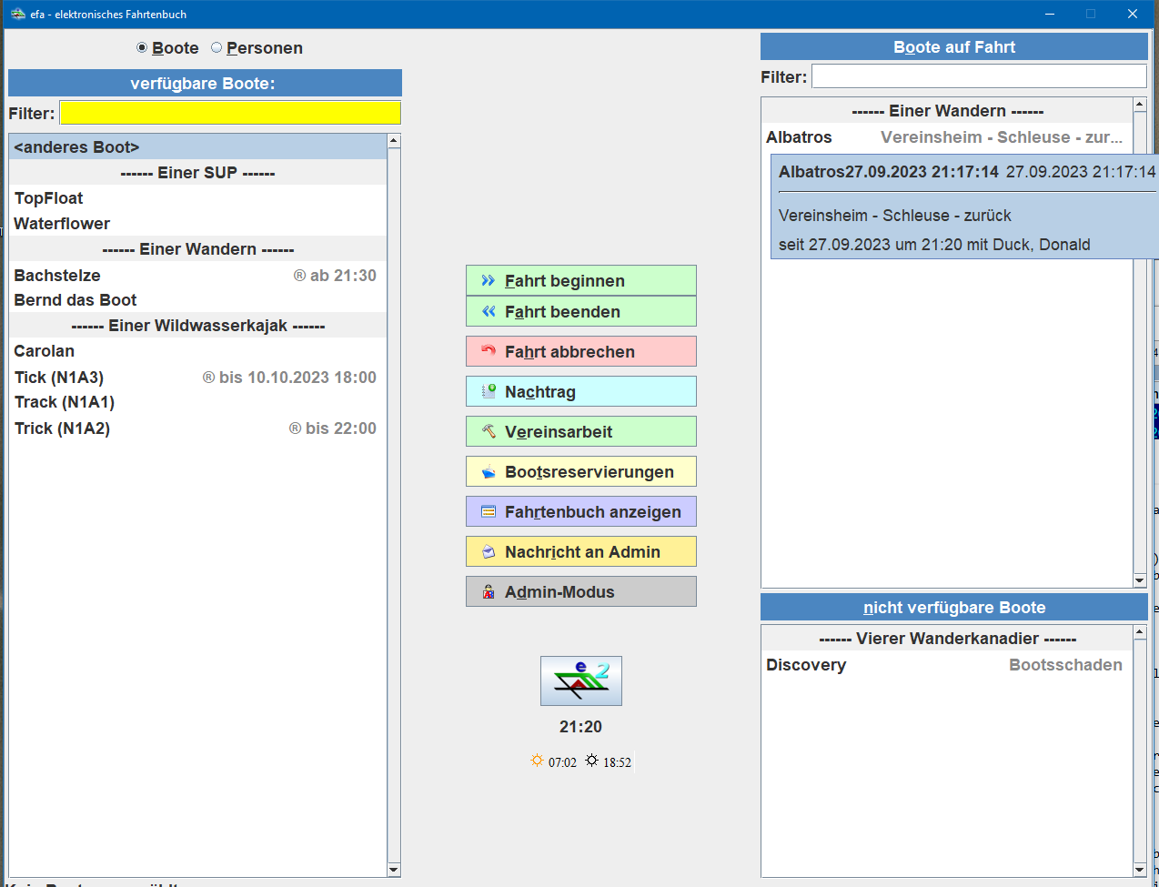
Task: Click the boat icon on Bootsreservierungen
Action: pos(489,471)
